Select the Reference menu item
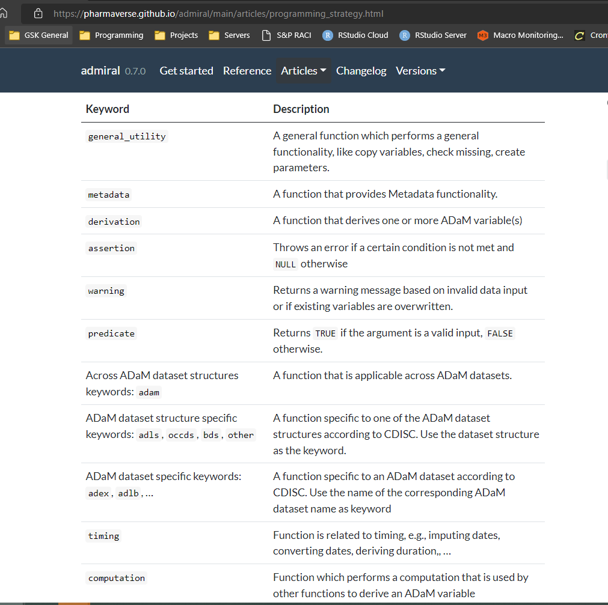Viewport: 608px width, 605px height. (x=247, y=70)
